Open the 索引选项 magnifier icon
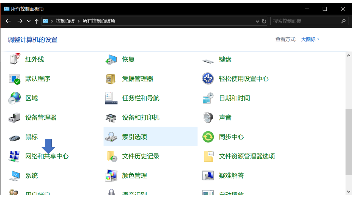Viewport: 352px width, 198px height. (111, 137)
